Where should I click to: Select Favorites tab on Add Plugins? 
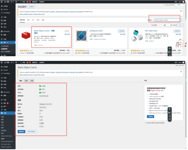(43, 20)
